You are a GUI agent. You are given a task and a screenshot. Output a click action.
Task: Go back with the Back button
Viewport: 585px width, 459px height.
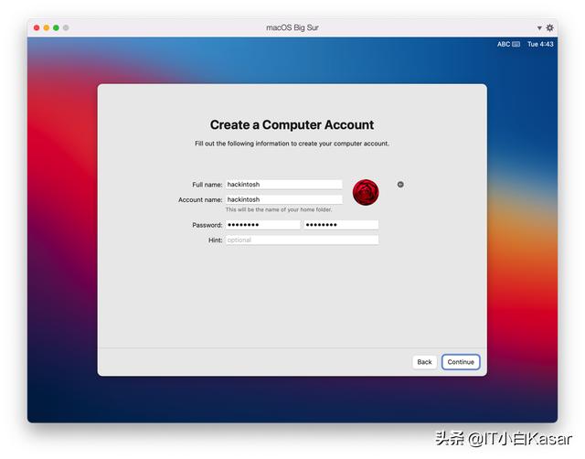click(424, 362)
